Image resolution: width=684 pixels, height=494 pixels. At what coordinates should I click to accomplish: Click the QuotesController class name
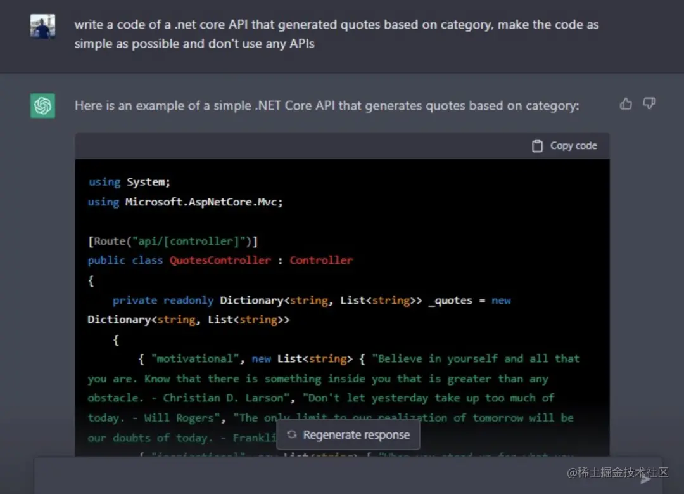tap(220, 261)
